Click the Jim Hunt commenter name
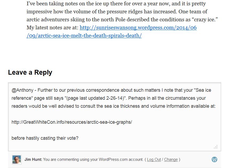 33,159
